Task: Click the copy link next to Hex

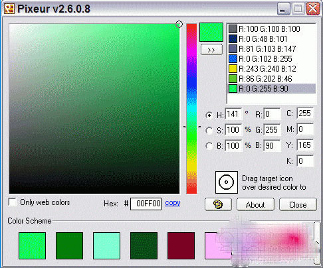Action: tap(173, 203)
